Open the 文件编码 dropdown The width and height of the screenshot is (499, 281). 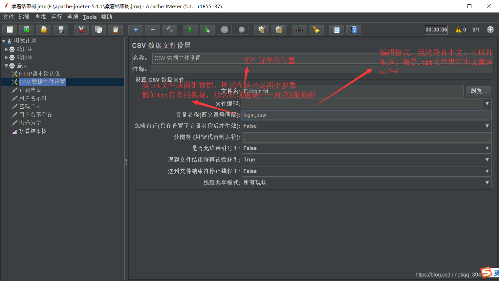(487, 104)
